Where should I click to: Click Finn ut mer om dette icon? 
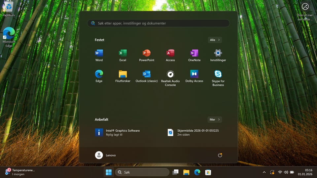pyautogui.click(x=305, y=11)
